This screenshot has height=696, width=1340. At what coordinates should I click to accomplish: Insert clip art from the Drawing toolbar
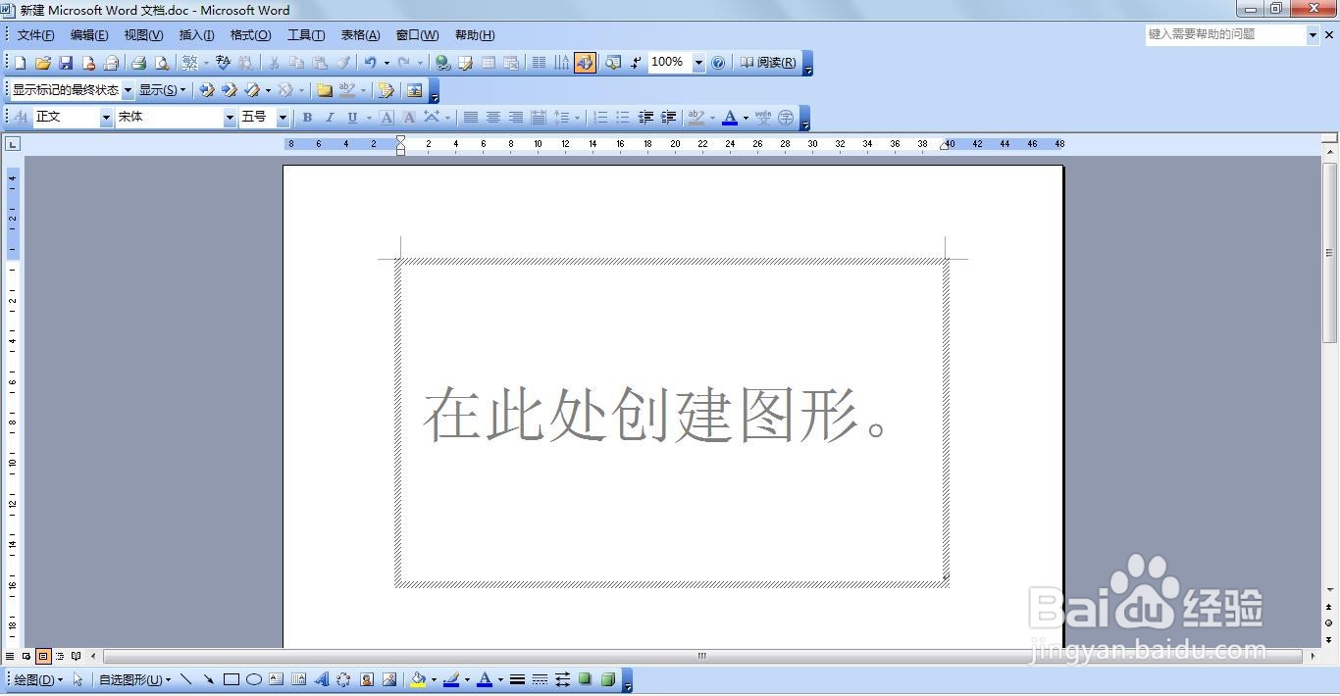click(x=367, y=679)
